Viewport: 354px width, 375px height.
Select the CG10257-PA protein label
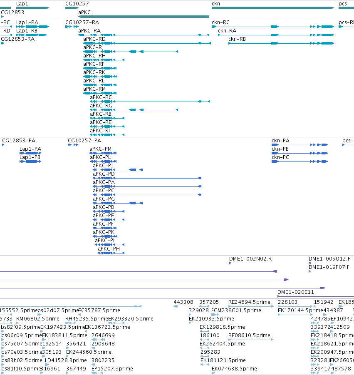(84, 140)
